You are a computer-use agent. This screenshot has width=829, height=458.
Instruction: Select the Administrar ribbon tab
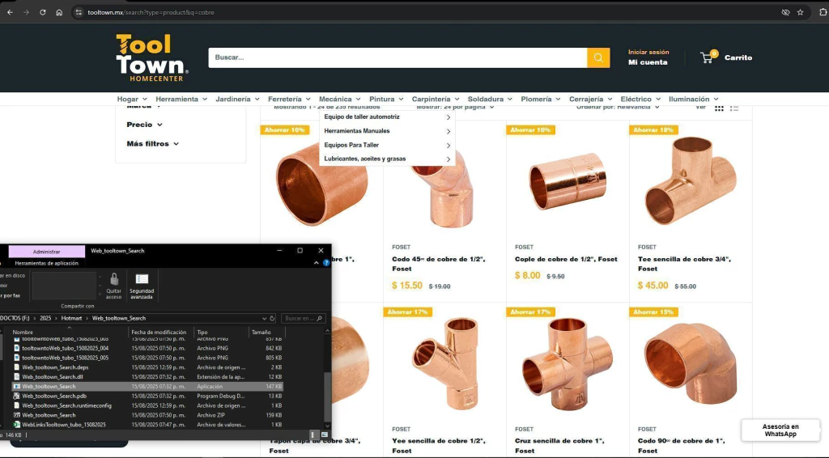(x=46, y=252)
